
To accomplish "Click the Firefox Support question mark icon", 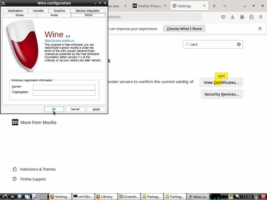I will tap(15, 179).
